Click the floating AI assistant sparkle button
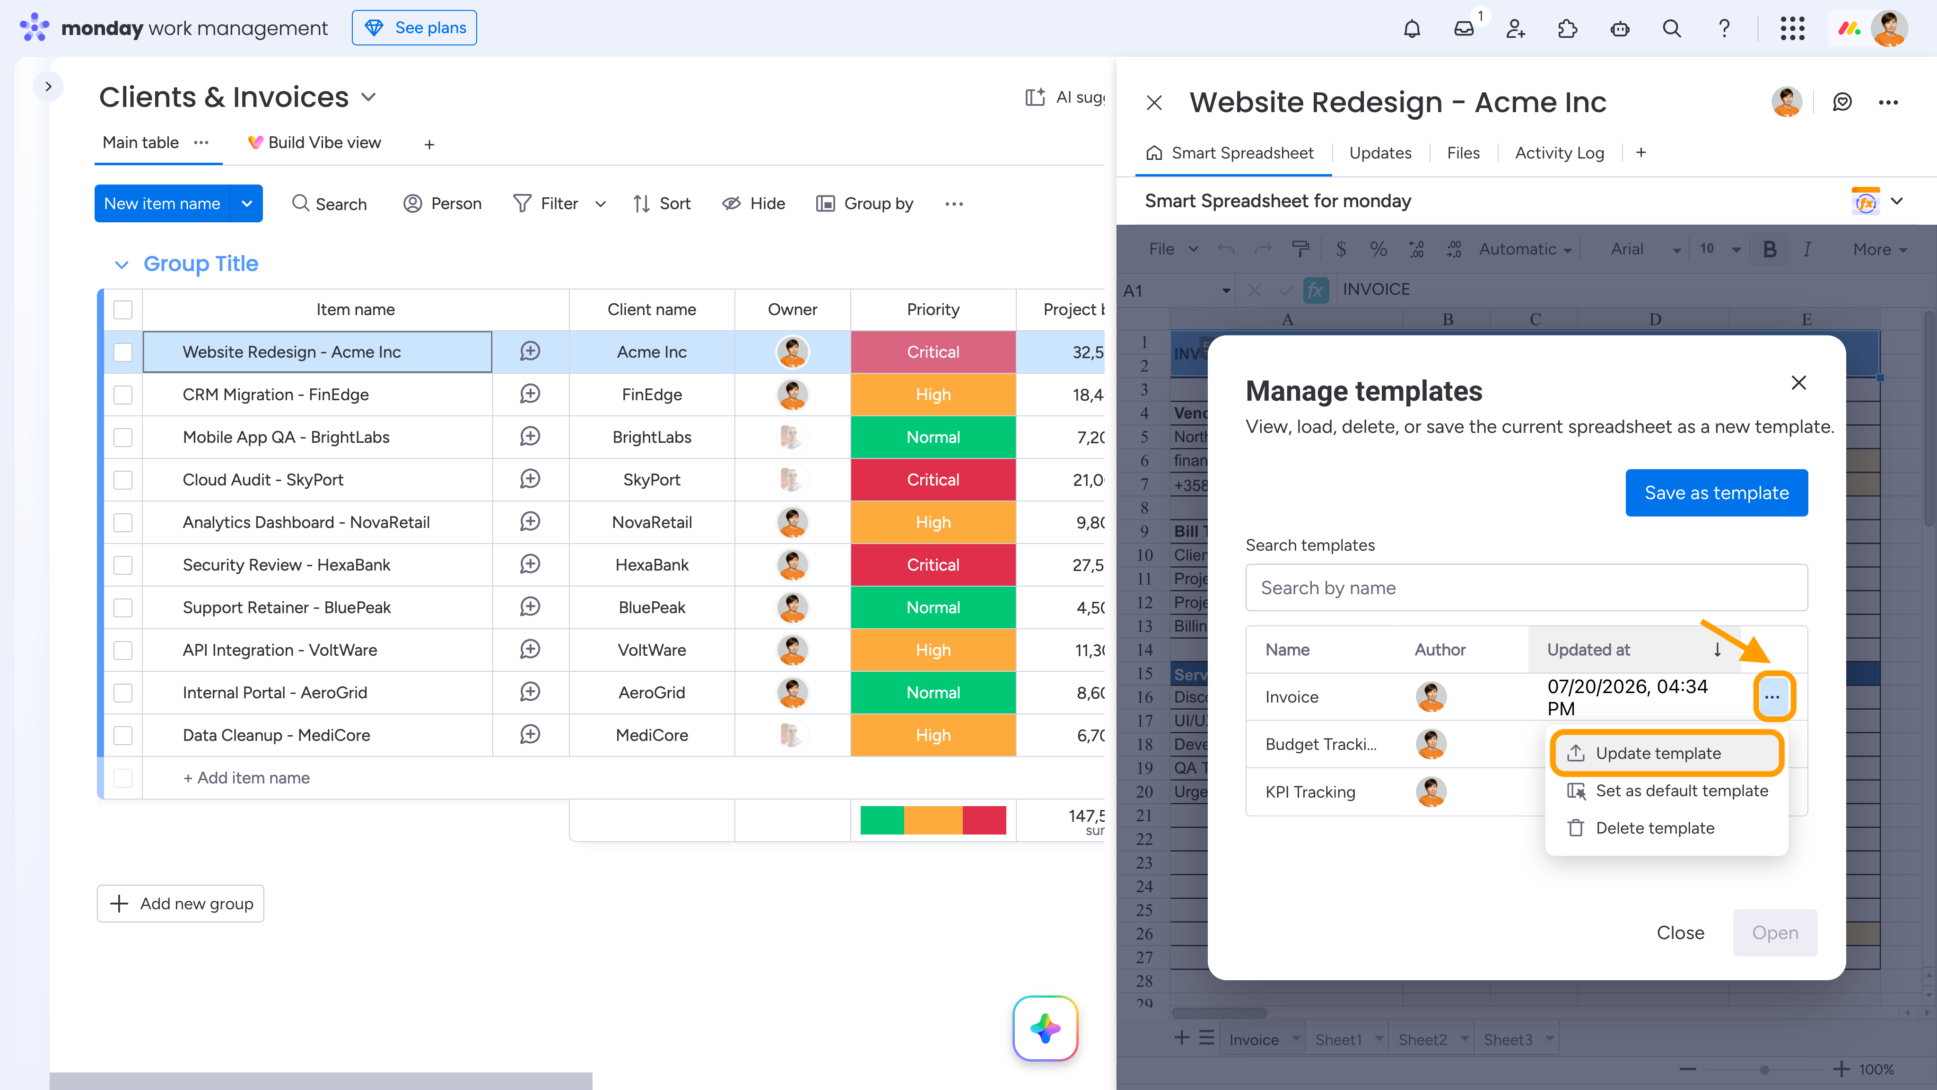The height and width of the screenshot is (1090, 1937). pyautogui.click(x=1045, y=1028)
